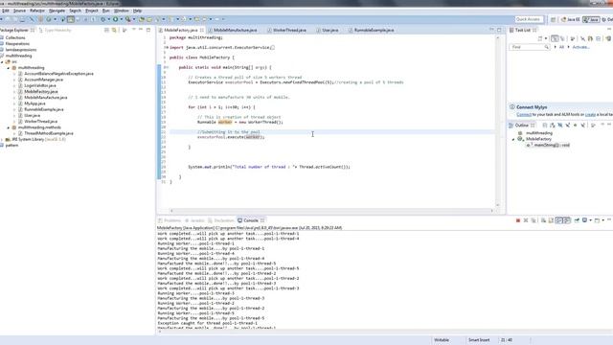
Task: Collapse the multithreading package node
Action: (x=9, y=68)
